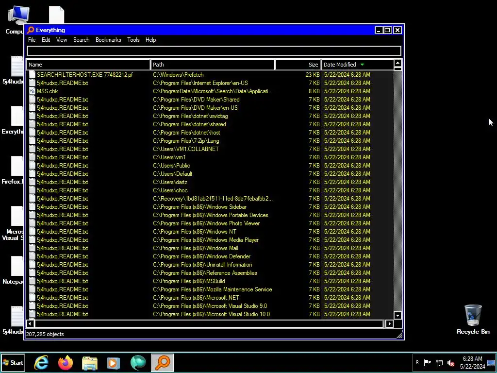Click README icon in dotnet\shared row
Screen dimensions: 497x373
[x=32, y=124]
